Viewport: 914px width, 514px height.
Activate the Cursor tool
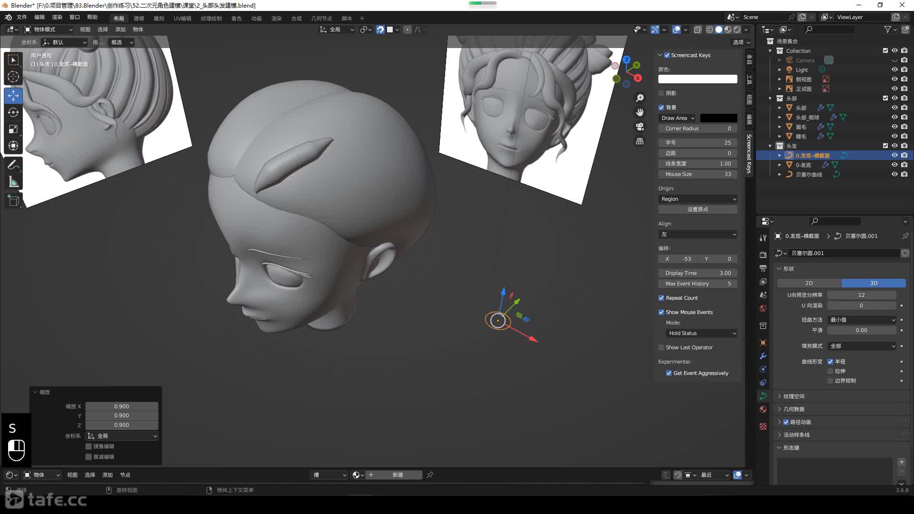pyautogui.click(x=13, y=77)
